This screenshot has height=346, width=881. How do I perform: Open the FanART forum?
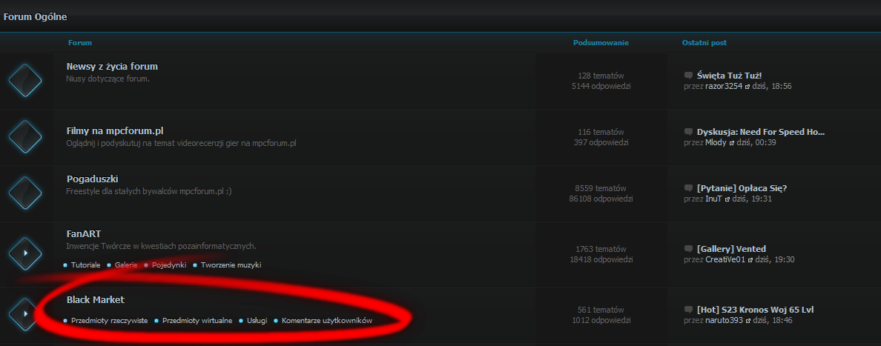click(x=84, y=233)
